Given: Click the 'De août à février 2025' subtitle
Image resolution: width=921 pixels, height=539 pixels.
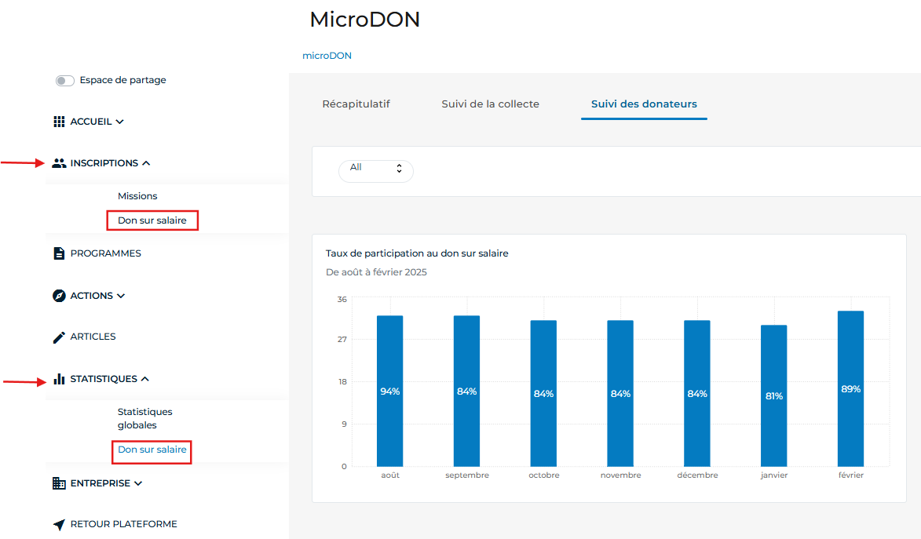Looking at the screenshot, I should tap(377, 271).
